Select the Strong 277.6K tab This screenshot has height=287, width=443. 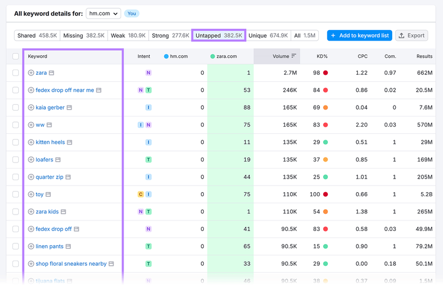pos(170,35)
